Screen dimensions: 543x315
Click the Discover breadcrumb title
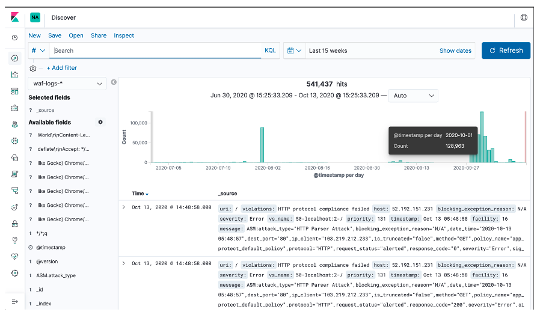[63, 17]
